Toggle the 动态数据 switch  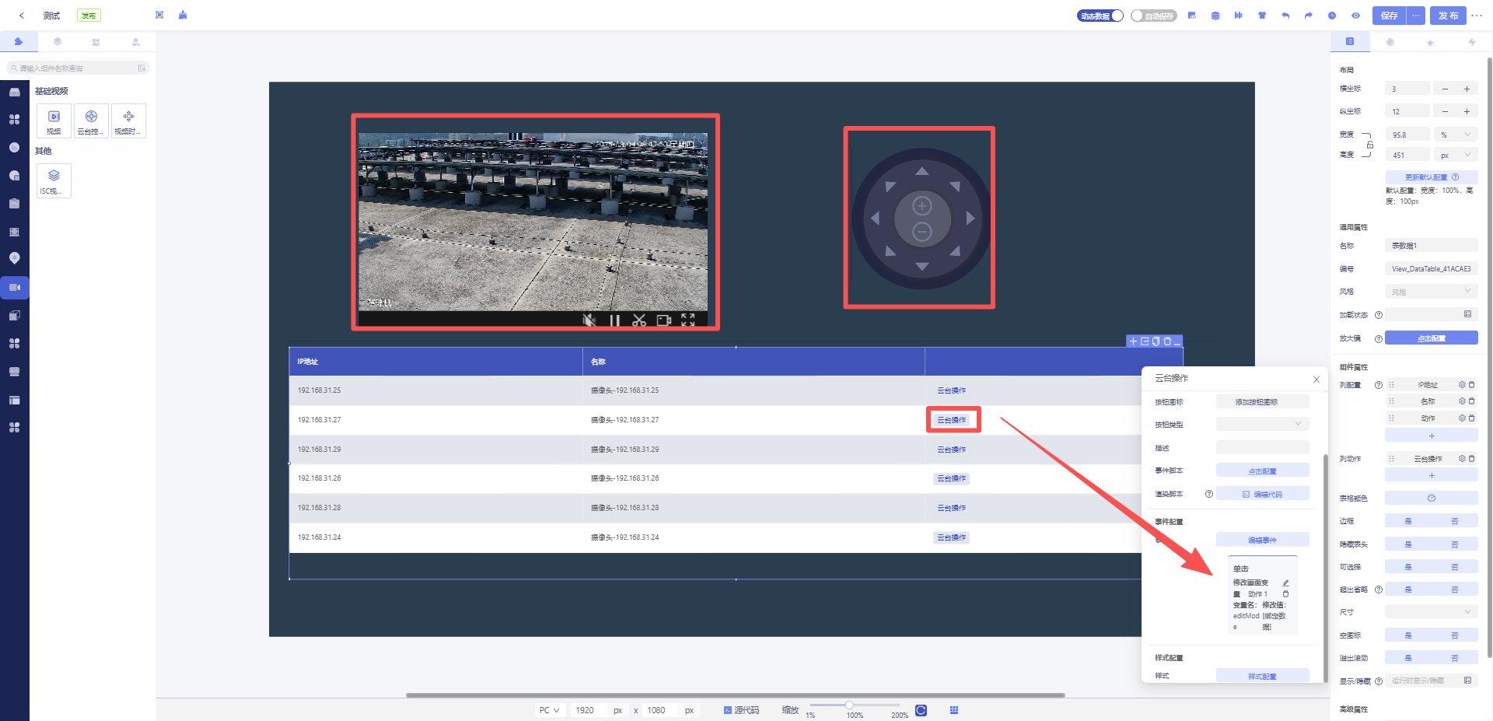tap(1100, 16)
